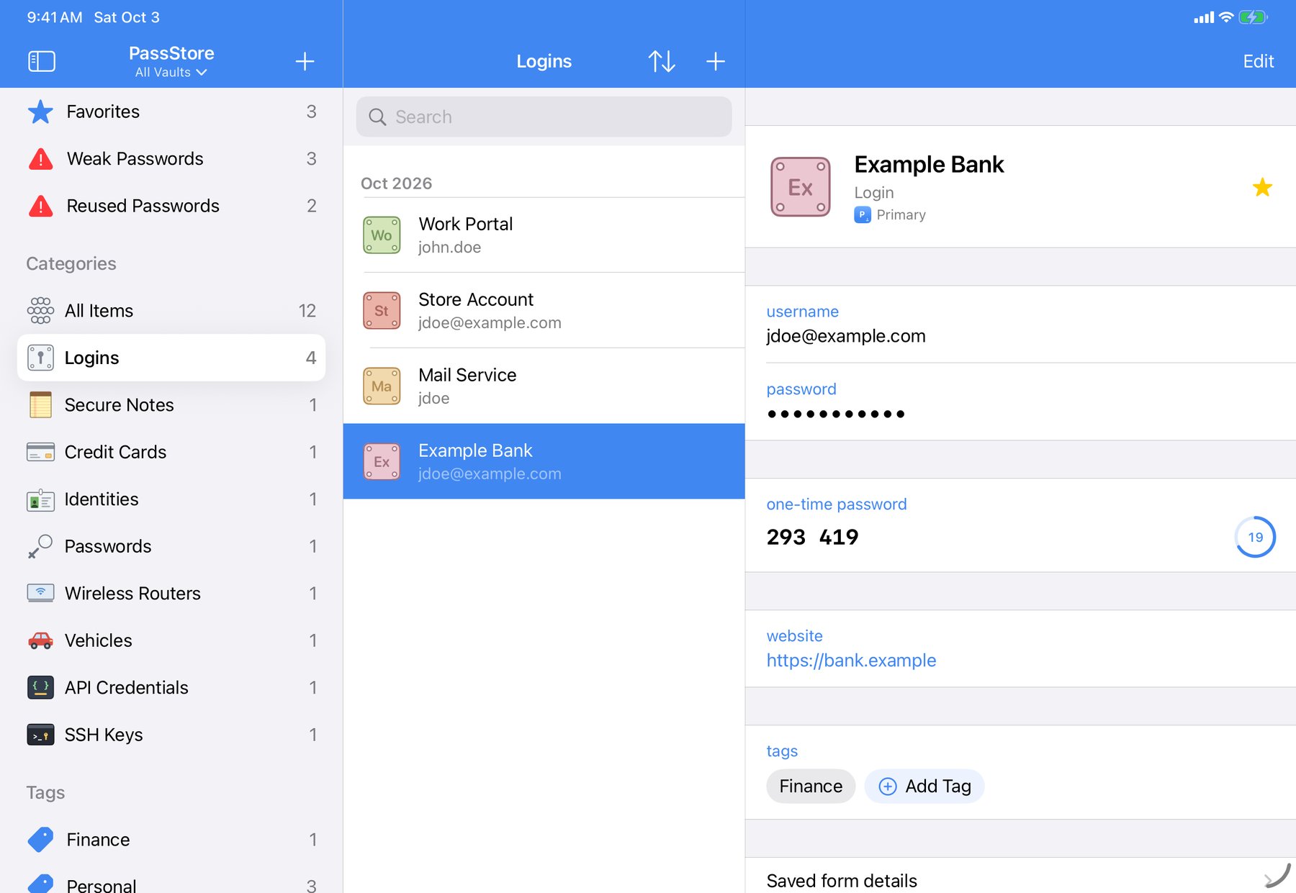Open SSH Keys category
This screenshot has height=893, width=1296.
171,735
